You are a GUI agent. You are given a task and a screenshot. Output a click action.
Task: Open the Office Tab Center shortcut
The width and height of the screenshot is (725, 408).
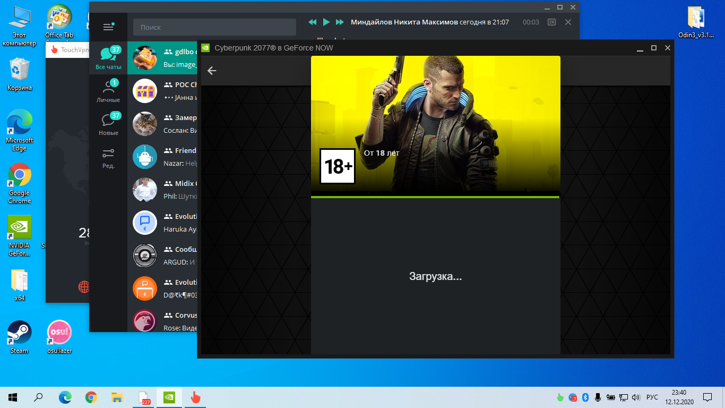click(x=59, y=23)
